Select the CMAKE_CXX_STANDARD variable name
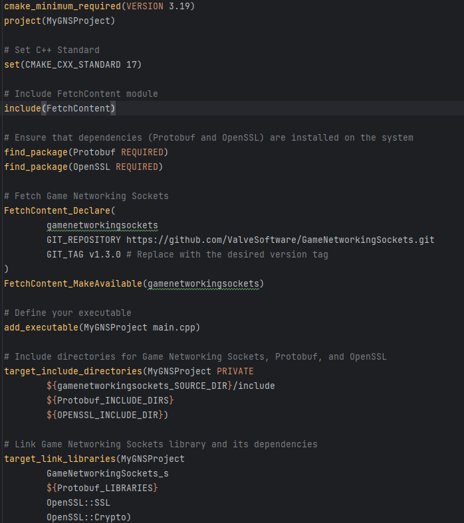This screenshot has height=523, width=464. [72, 64]
